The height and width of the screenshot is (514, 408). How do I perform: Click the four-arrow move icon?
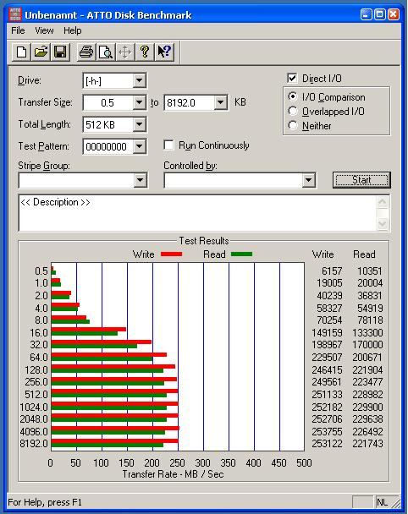point(125,52)
